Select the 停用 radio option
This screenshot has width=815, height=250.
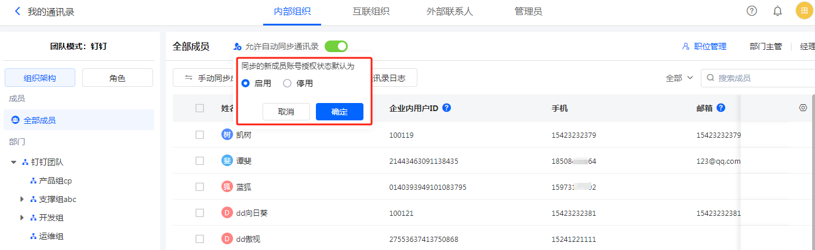[x=287, y=83]
